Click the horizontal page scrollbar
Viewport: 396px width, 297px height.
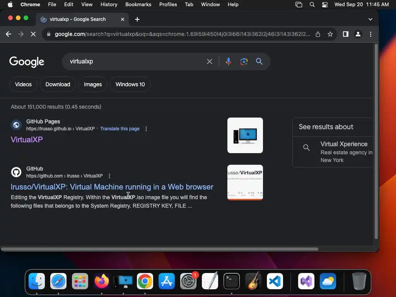pos(160,249)
